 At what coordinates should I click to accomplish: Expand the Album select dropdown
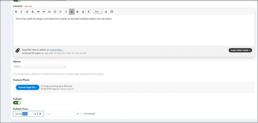coord(40,66)
